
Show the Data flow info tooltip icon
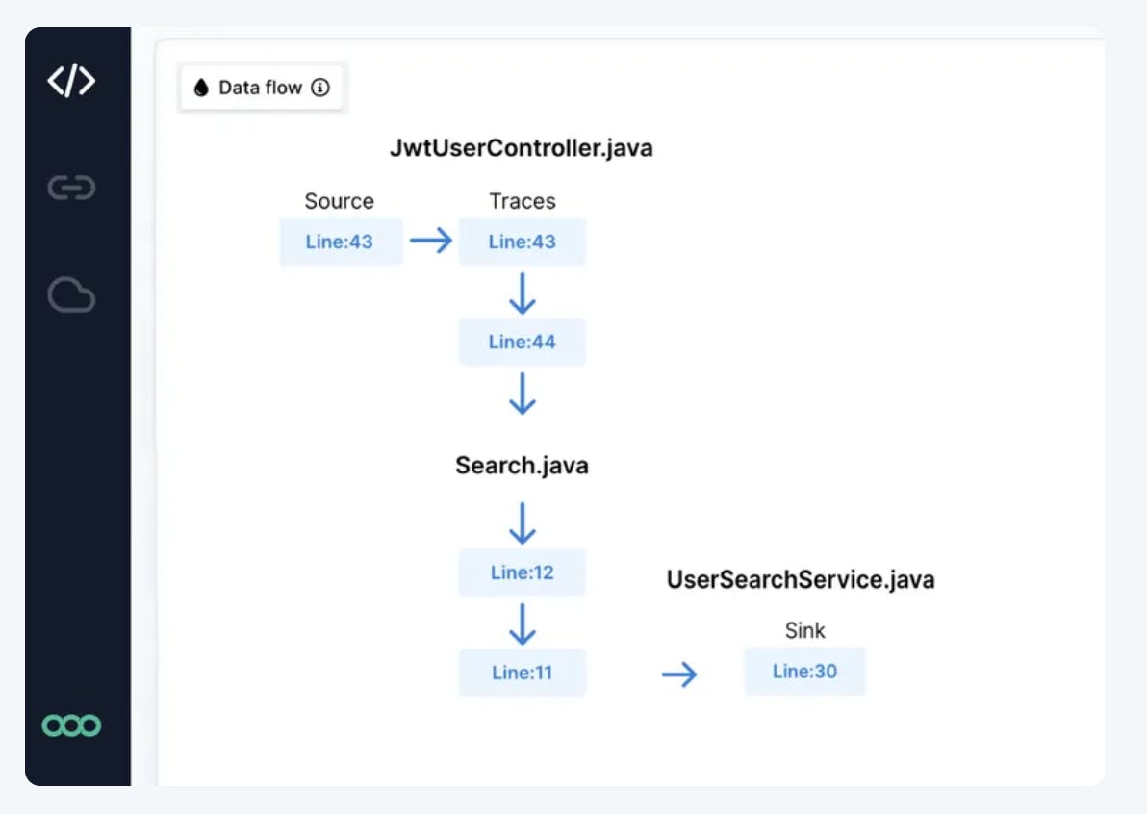tap(321, 88)
